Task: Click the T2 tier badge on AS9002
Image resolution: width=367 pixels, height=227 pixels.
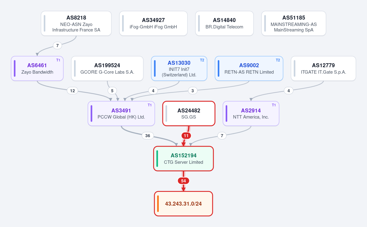Action: tap(278, 60)
